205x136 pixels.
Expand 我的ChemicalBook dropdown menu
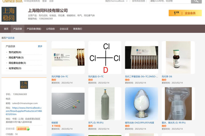(x=116, y=1)
